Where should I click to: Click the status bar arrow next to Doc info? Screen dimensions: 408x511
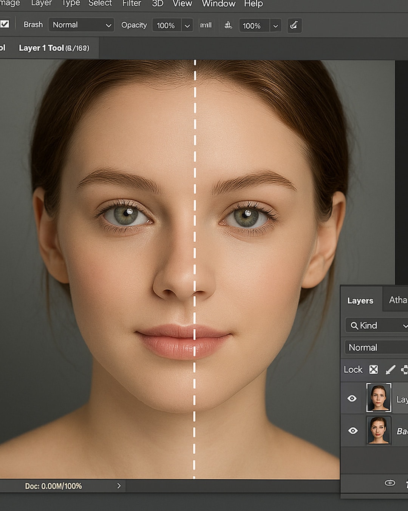click(119, 486)
